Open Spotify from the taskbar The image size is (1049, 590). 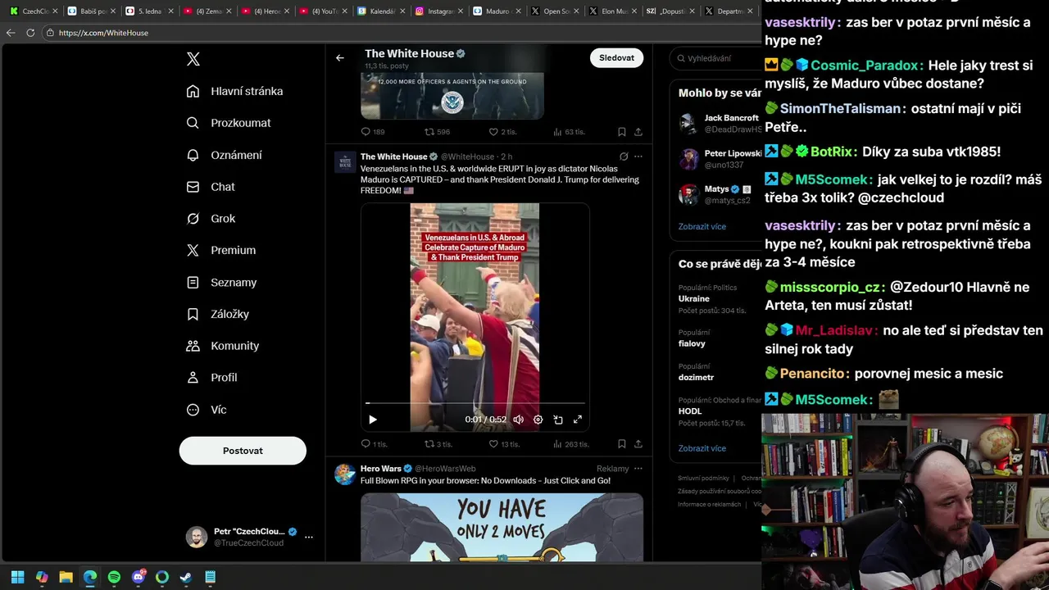pyautogui.click(x=114, y=577)
